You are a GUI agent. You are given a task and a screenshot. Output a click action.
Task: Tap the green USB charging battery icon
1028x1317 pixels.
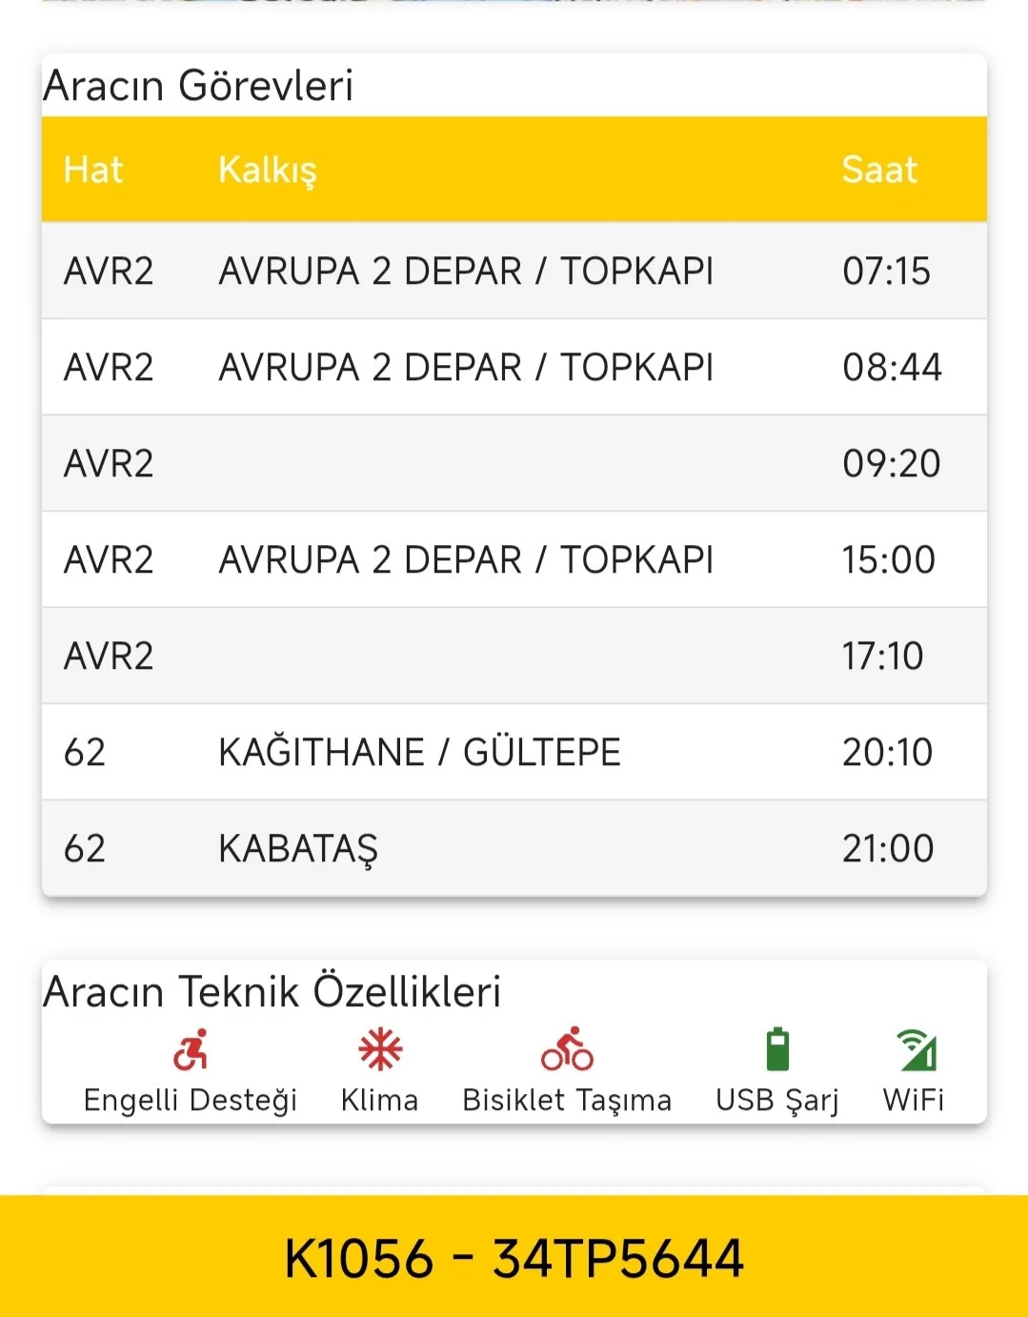click(777, 1050)
